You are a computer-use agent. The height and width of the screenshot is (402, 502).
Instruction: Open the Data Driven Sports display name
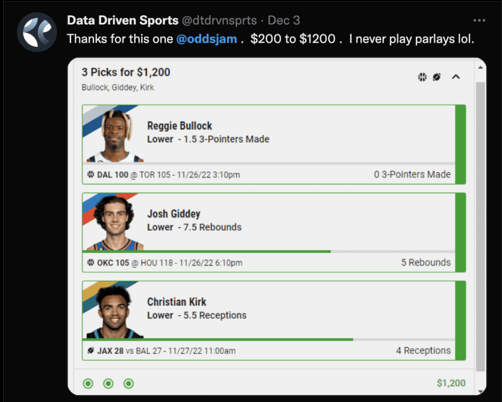pos(123,20)
